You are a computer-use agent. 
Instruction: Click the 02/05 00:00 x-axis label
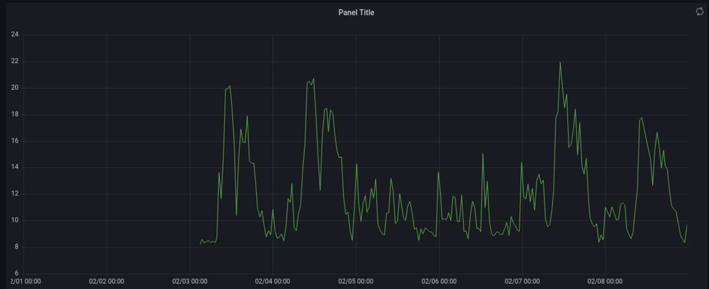(356, 281)
